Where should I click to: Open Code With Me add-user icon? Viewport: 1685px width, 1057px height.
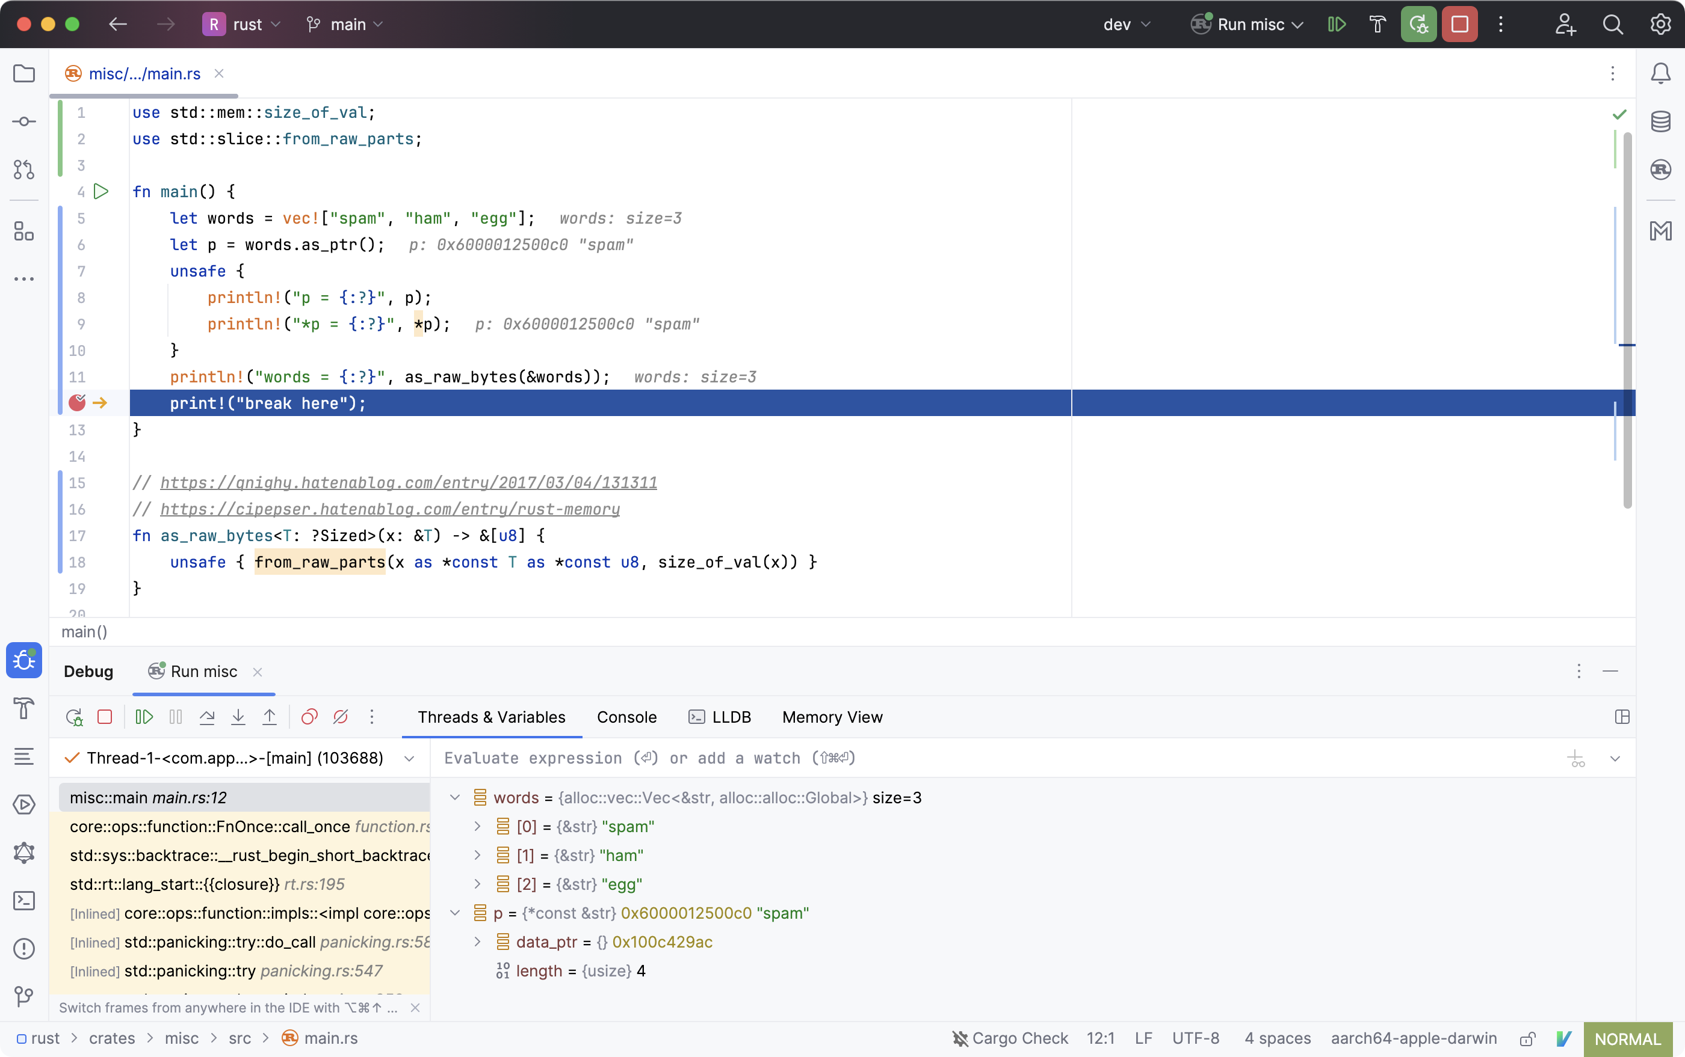pyautogui.click(x=1565, y=25)
